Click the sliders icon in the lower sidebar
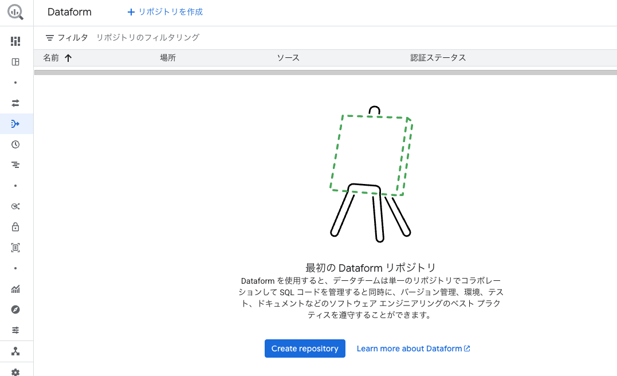This screenshot has height=376, width=617. [15, 330]
